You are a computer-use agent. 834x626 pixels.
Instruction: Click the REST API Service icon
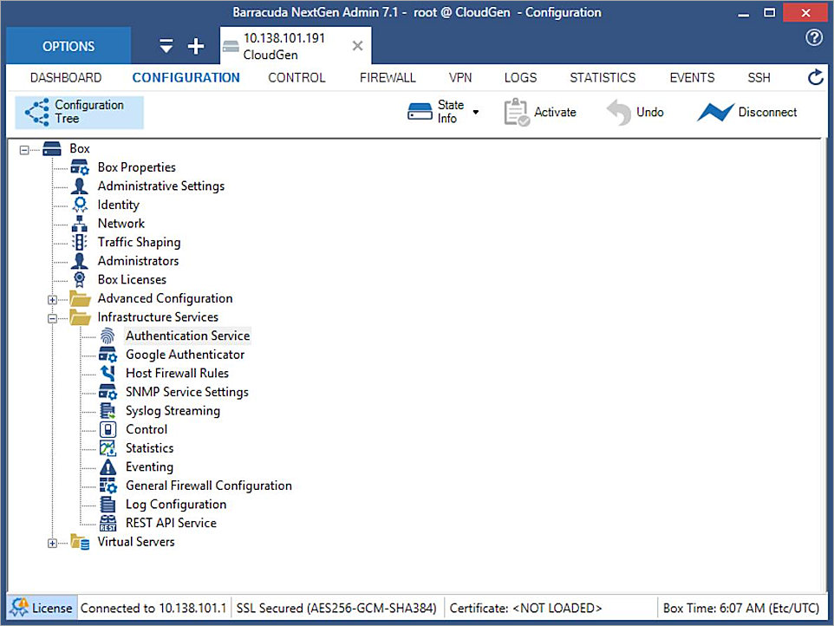(108, 523)
